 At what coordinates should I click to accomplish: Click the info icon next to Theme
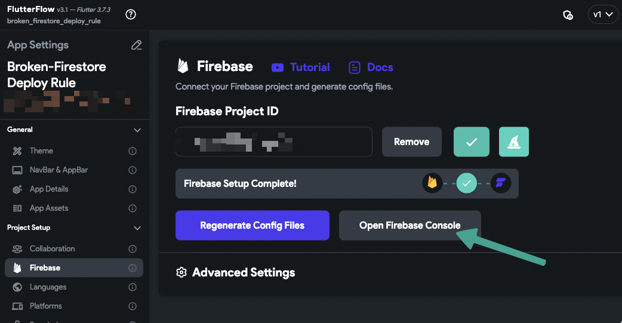pos(133,151)
